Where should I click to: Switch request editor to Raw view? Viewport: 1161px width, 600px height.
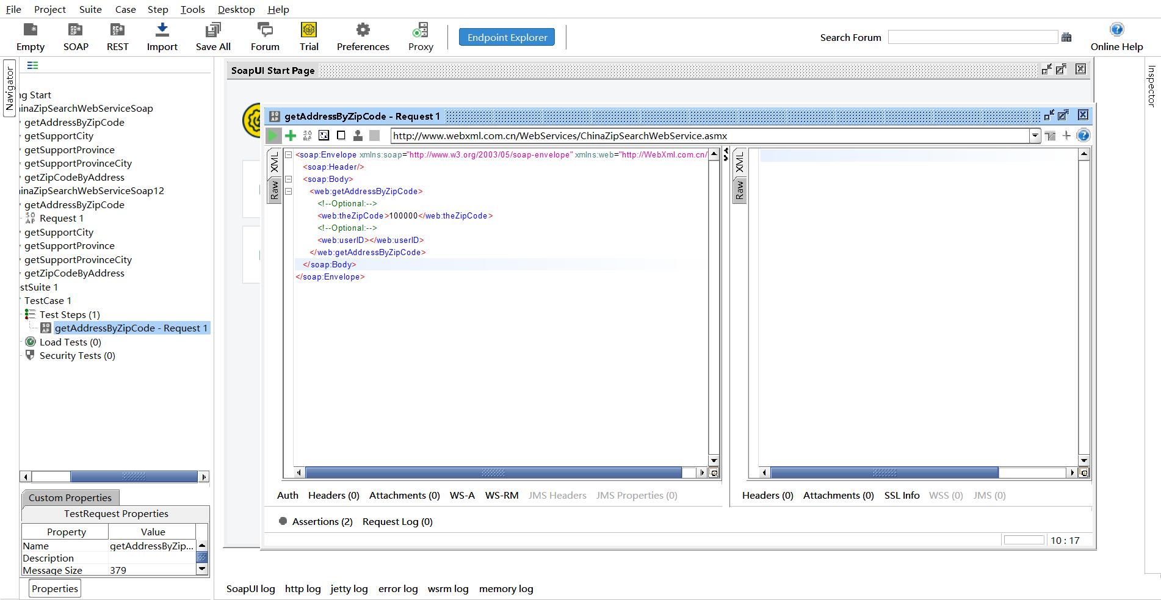(275, 190)
